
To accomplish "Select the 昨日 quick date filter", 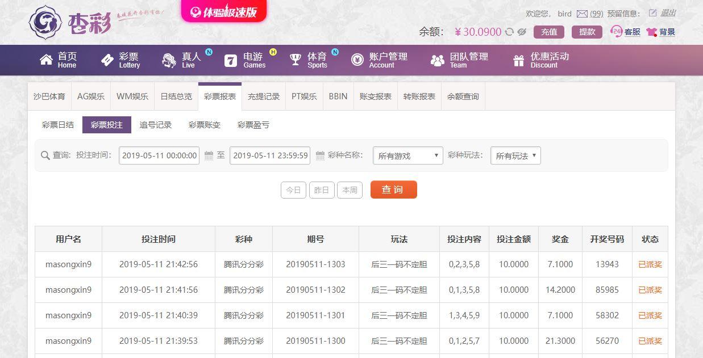I will (x=322, y=190).
